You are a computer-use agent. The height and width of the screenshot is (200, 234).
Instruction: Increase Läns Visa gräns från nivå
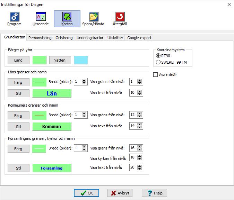140,80
